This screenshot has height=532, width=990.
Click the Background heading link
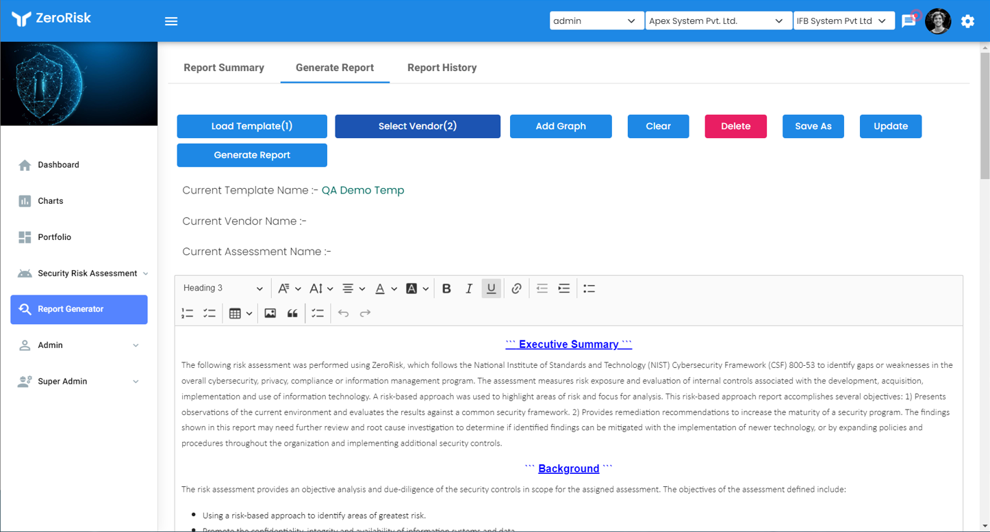[569, 469]
